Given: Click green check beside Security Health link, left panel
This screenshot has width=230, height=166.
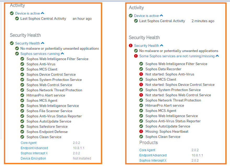Looking at the screenshot, I should point(12,43).
